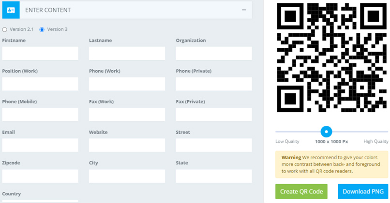This screenshot has width=390, height=203.
Task: Click the Email input field
Action: [40, 145]
